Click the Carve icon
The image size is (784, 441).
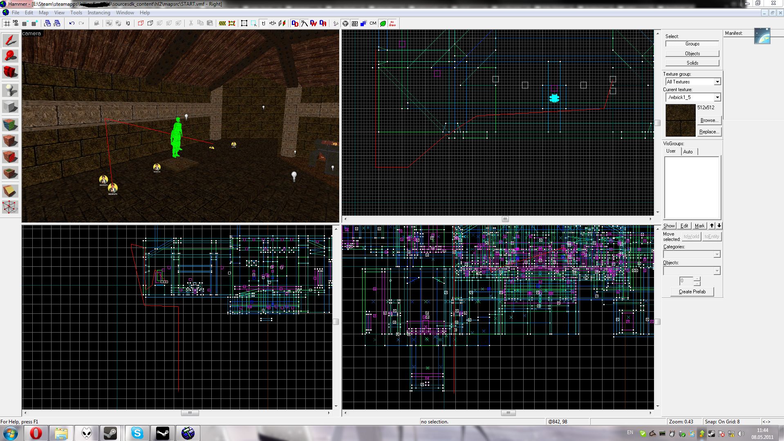click(96, 23)
